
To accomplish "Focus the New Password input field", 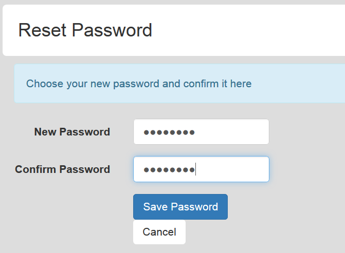I will tap(201, 132).
